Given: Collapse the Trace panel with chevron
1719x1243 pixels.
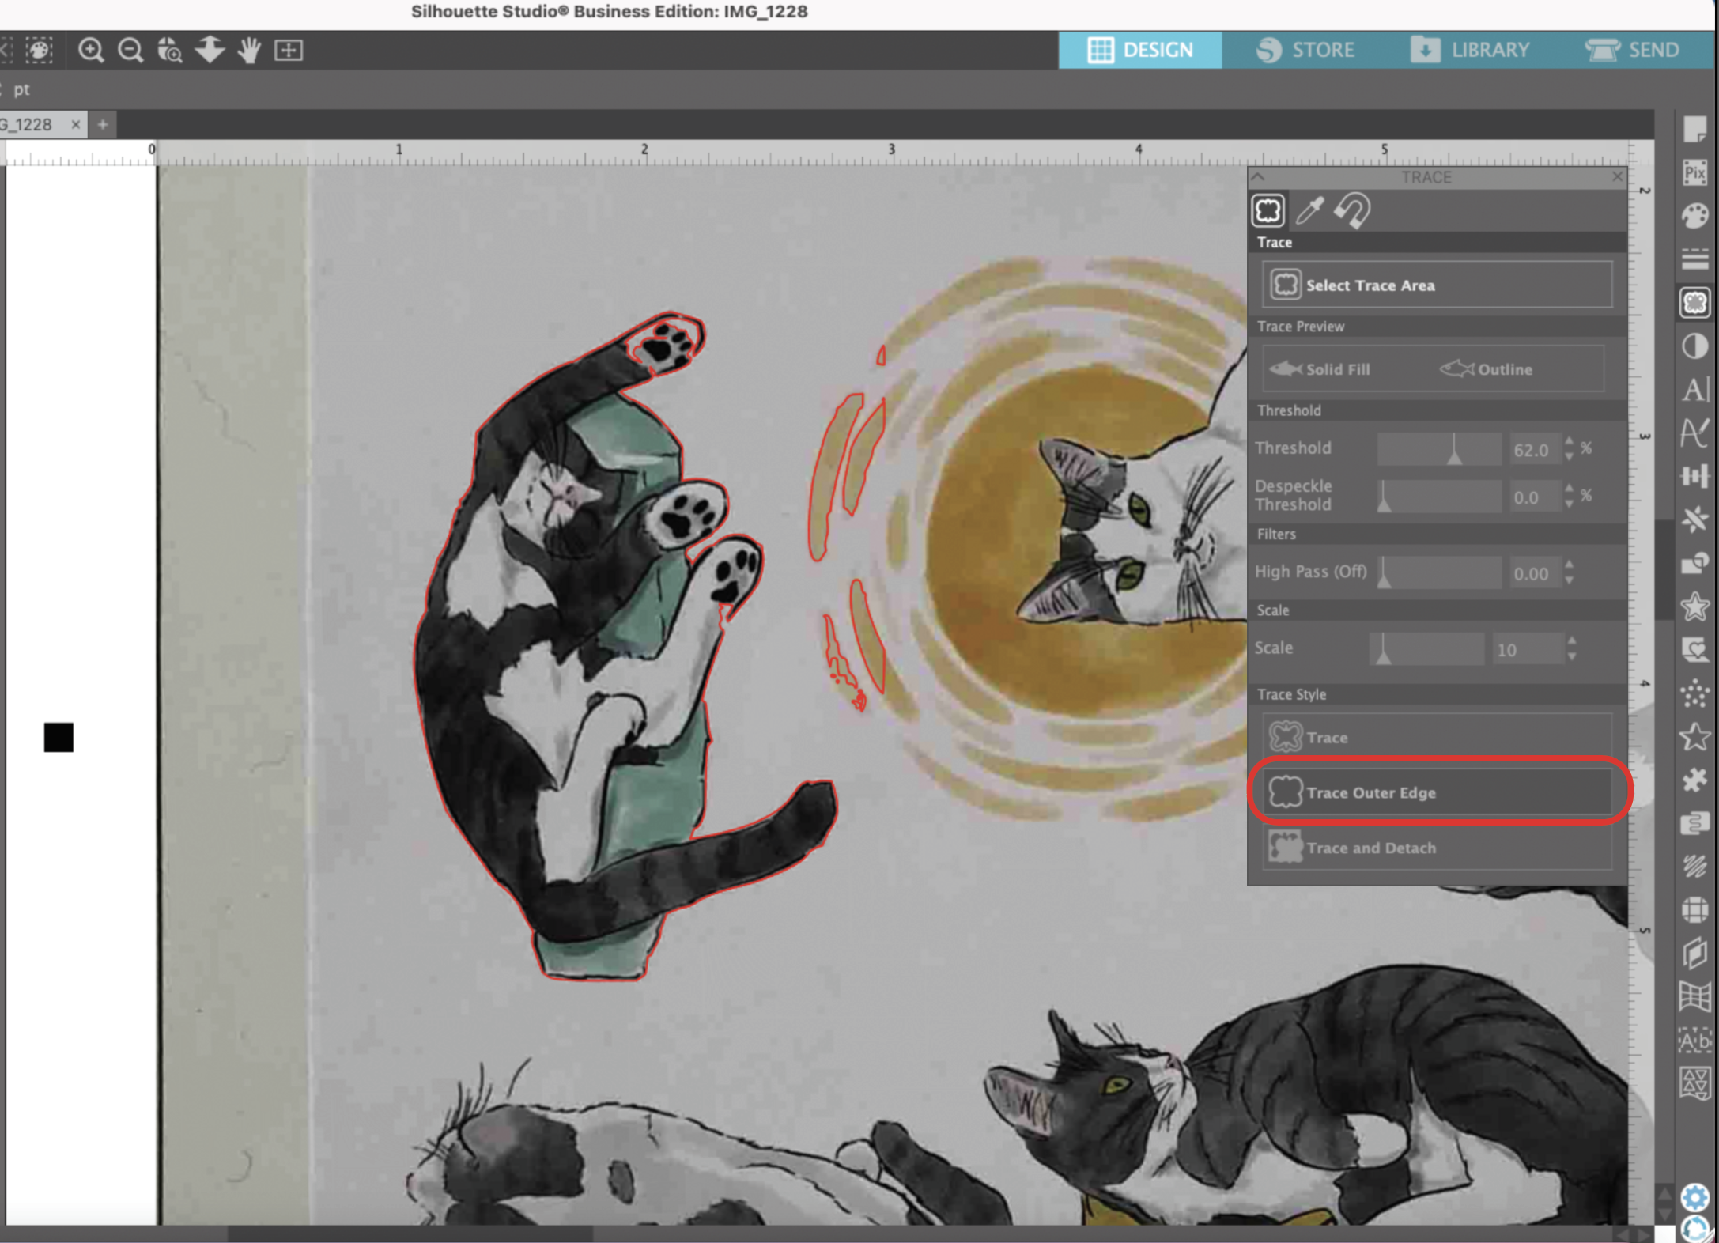Looking at the screenshot, I should pyautogui.click(x=1258, y=177).
